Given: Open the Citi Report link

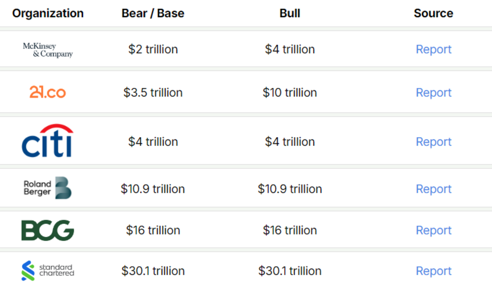Looking at the screenshot, I should pyautogui.click(x=434, y=141).
